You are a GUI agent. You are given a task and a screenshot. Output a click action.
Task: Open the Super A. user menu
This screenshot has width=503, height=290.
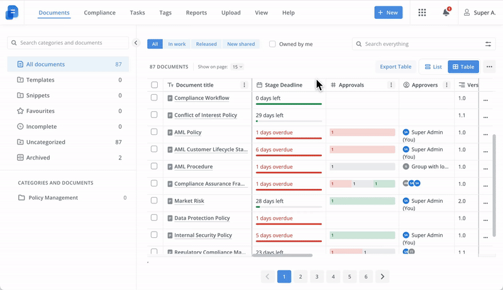coord(479,13)
